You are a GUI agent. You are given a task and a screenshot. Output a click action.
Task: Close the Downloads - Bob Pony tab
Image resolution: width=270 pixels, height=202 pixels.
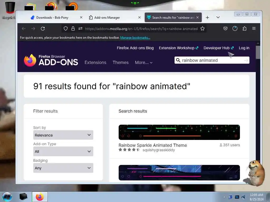tap(81, 17)
